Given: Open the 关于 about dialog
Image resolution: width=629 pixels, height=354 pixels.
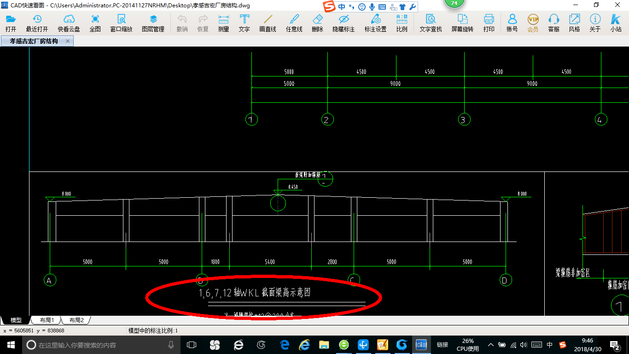Looking at the screenshot, I should tap(595, 23).
